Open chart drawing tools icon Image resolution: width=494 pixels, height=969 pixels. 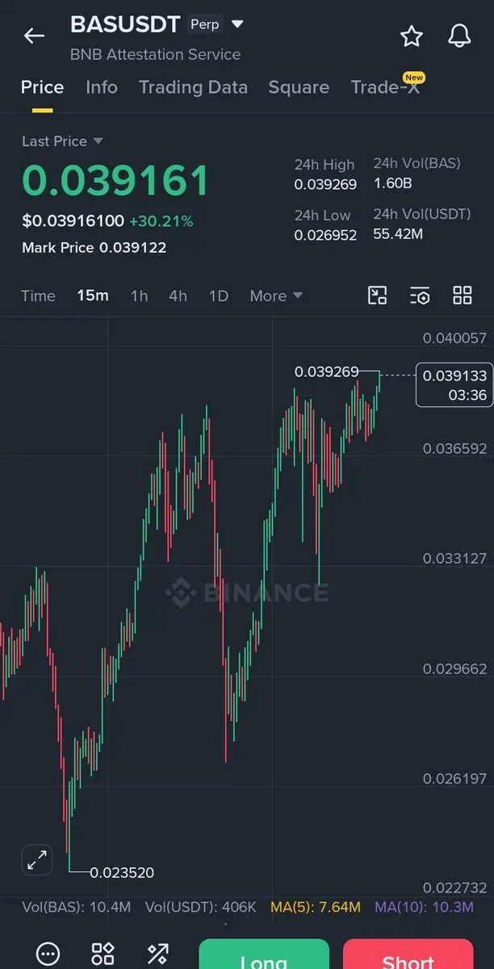[378, 295]
